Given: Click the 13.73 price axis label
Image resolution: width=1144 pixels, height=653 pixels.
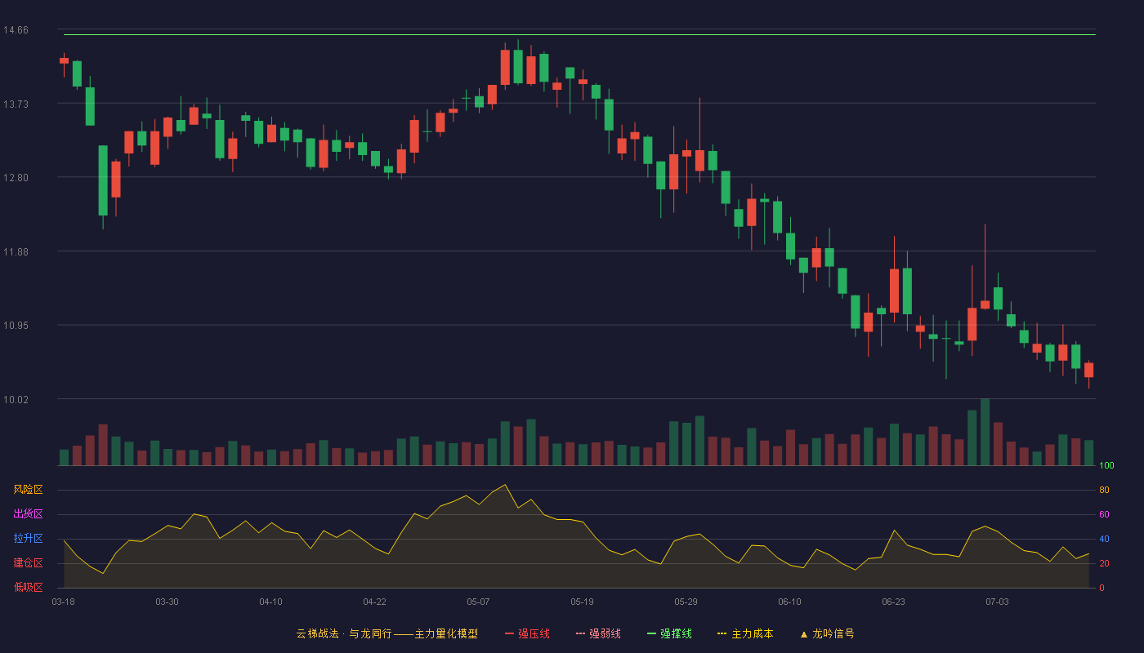Looking at the screenshot, I should [16, 104].
